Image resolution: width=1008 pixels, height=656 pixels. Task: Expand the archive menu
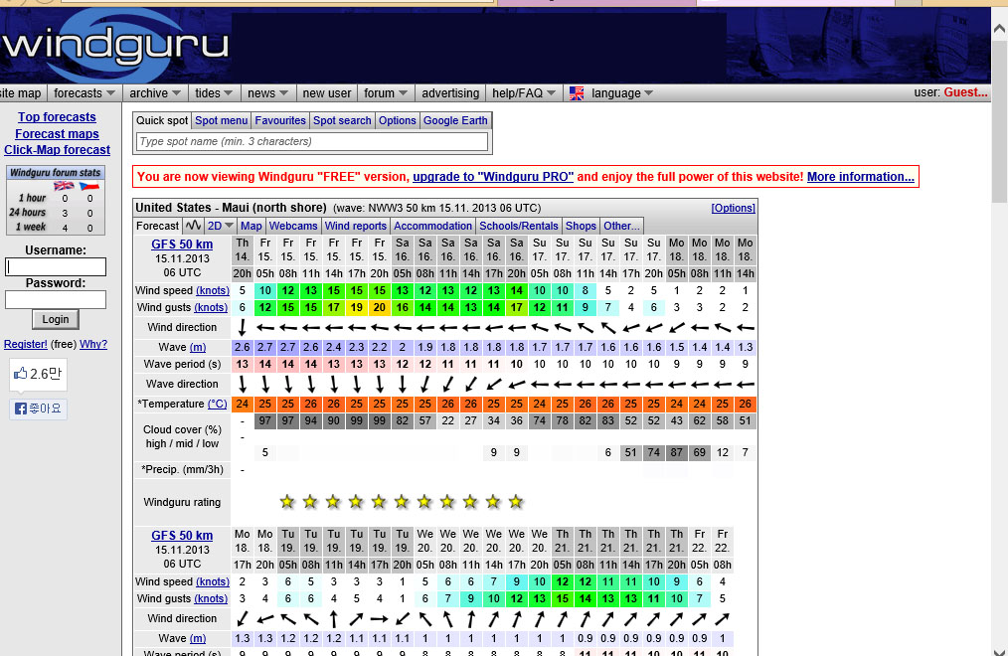pyautogui.click(x=155, y=93)
